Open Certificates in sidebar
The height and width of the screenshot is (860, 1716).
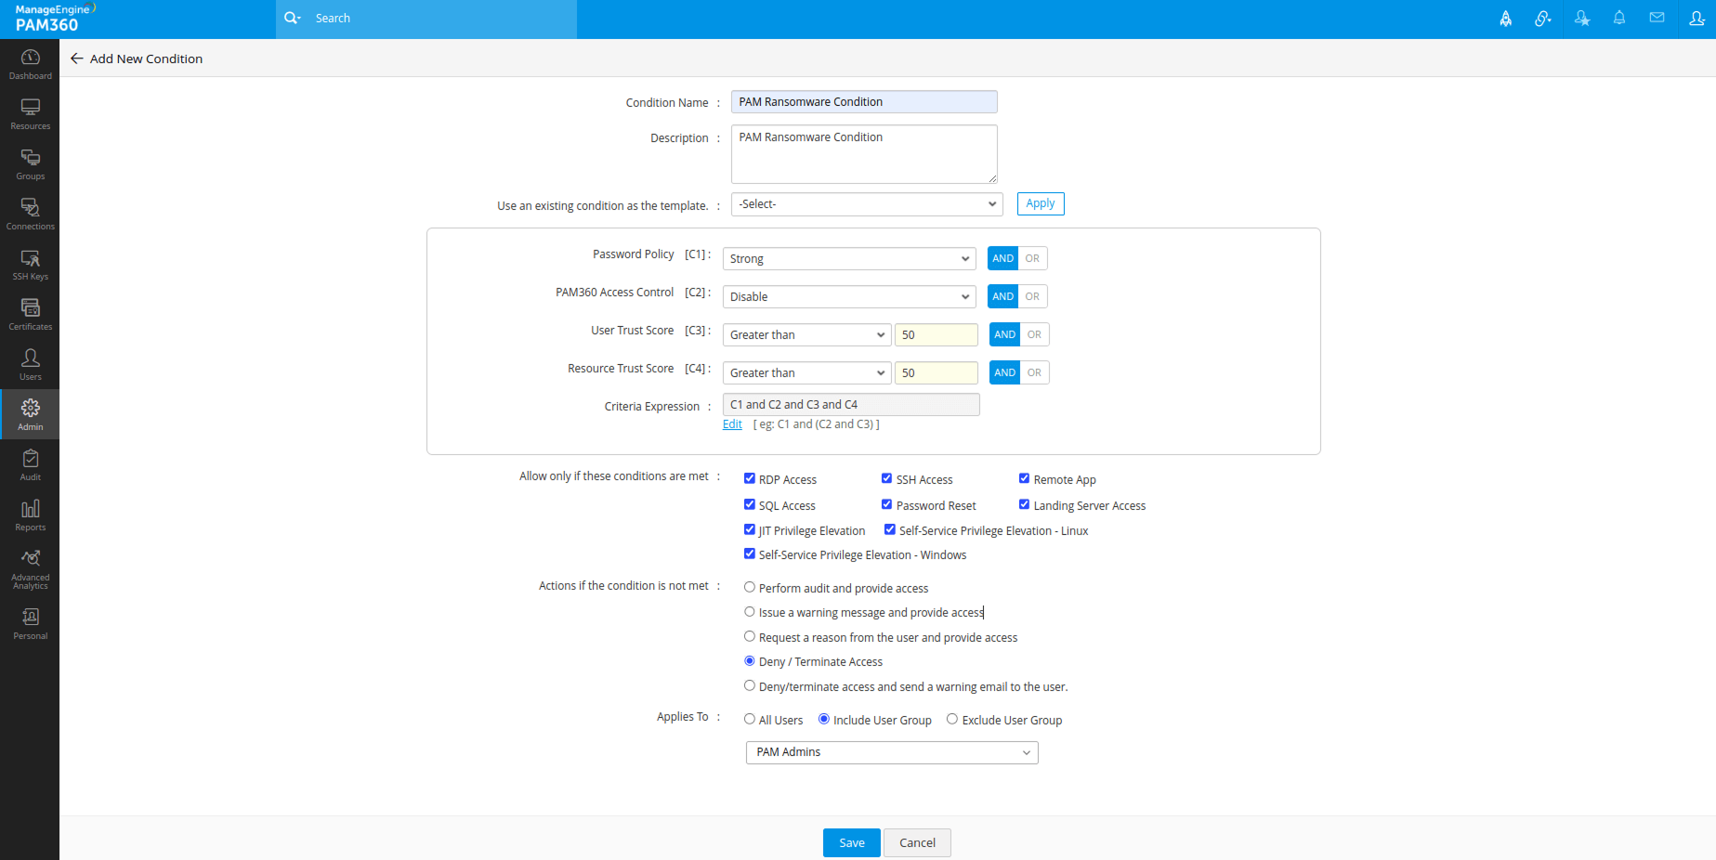tap(30, 315)
